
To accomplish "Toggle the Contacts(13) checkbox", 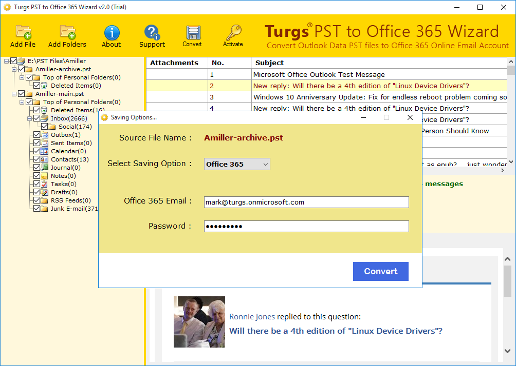I will coord(37,159).
